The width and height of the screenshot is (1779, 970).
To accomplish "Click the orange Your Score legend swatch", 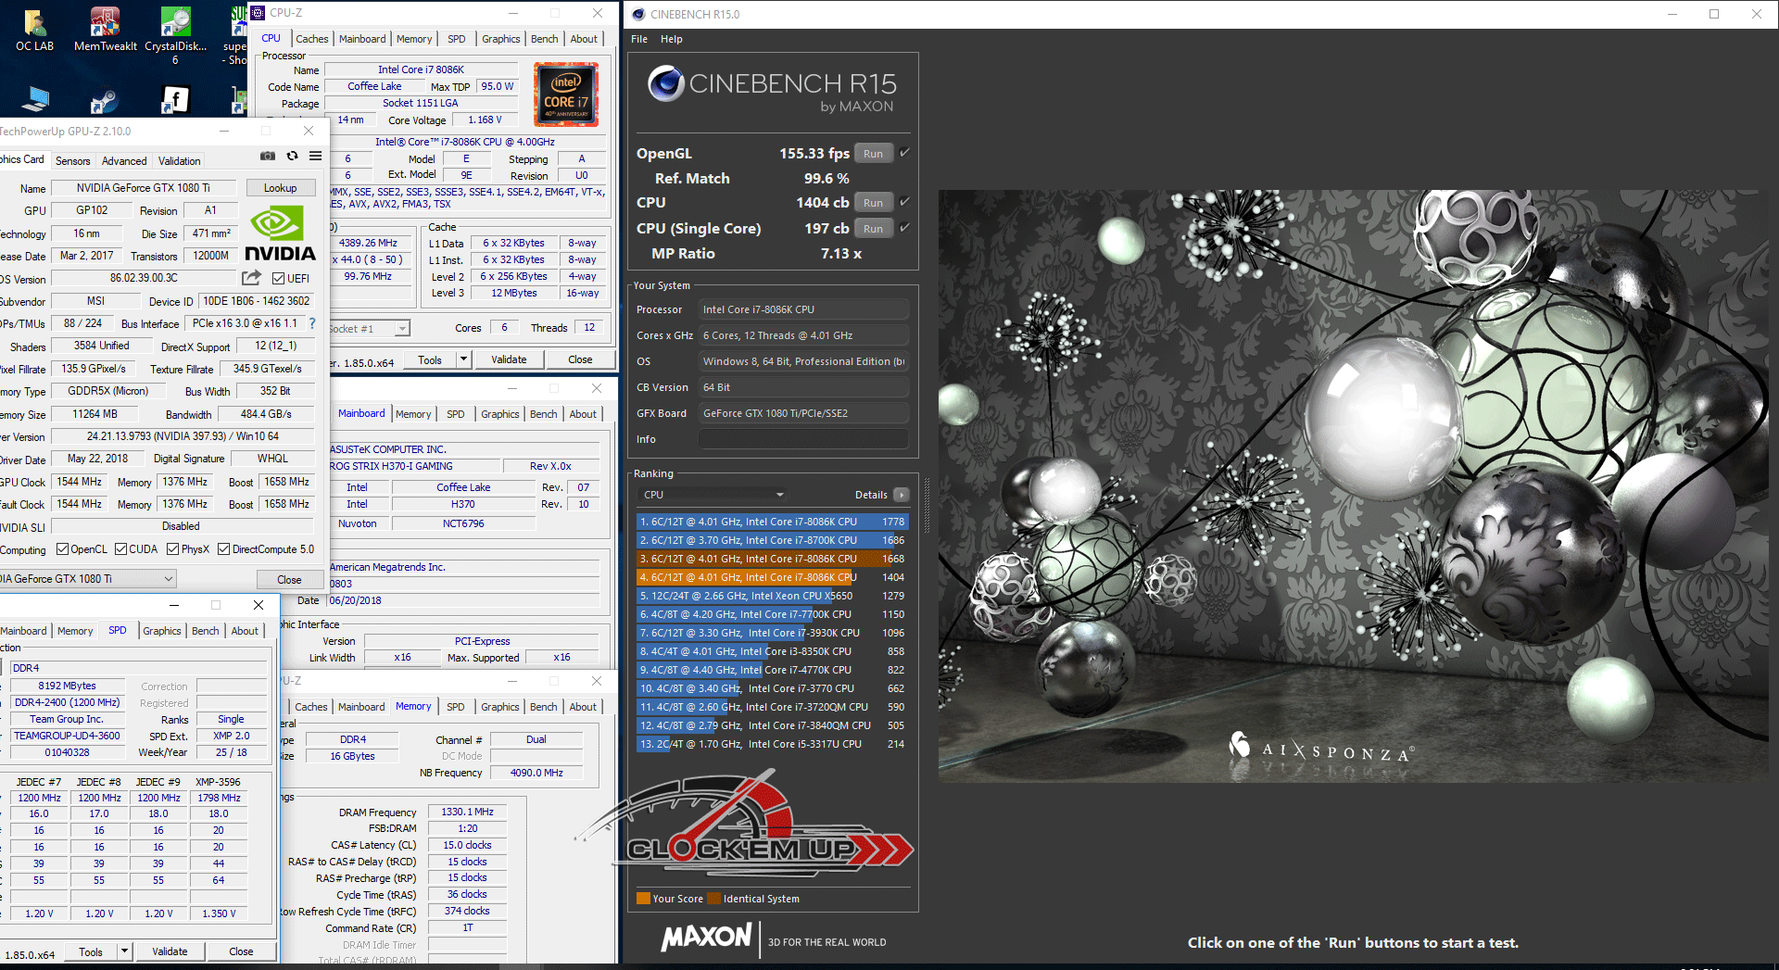I will (x=643, y=899).
